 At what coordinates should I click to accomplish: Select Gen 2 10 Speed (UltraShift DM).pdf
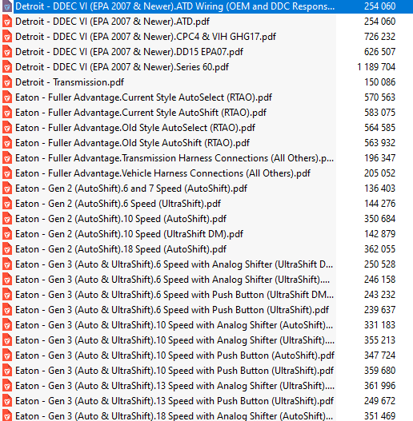[x=129, y=234]
